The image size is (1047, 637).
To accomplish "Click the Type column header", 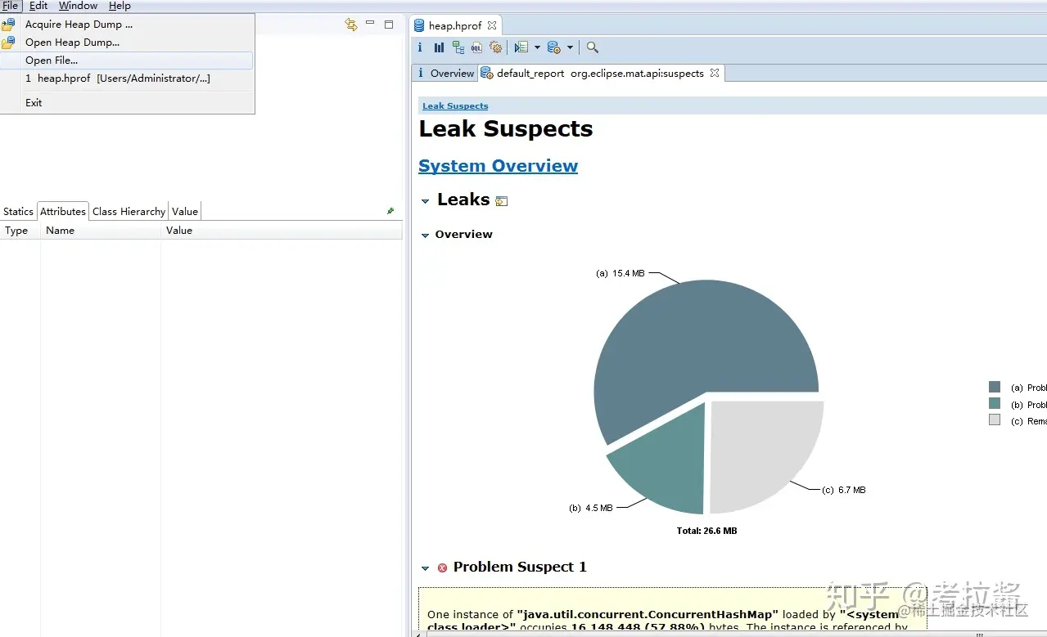I will [20, 231].
